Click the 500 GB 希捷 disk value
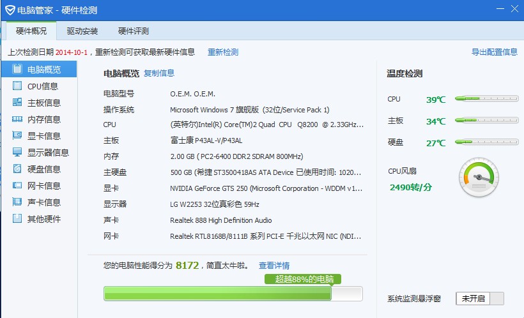The image size is (524, 318). [266, 172]
